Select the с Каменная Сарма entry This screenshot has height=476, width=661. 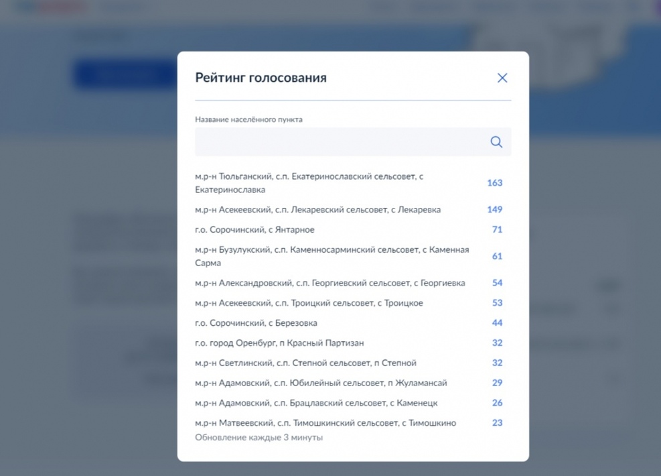click(332, 256)
